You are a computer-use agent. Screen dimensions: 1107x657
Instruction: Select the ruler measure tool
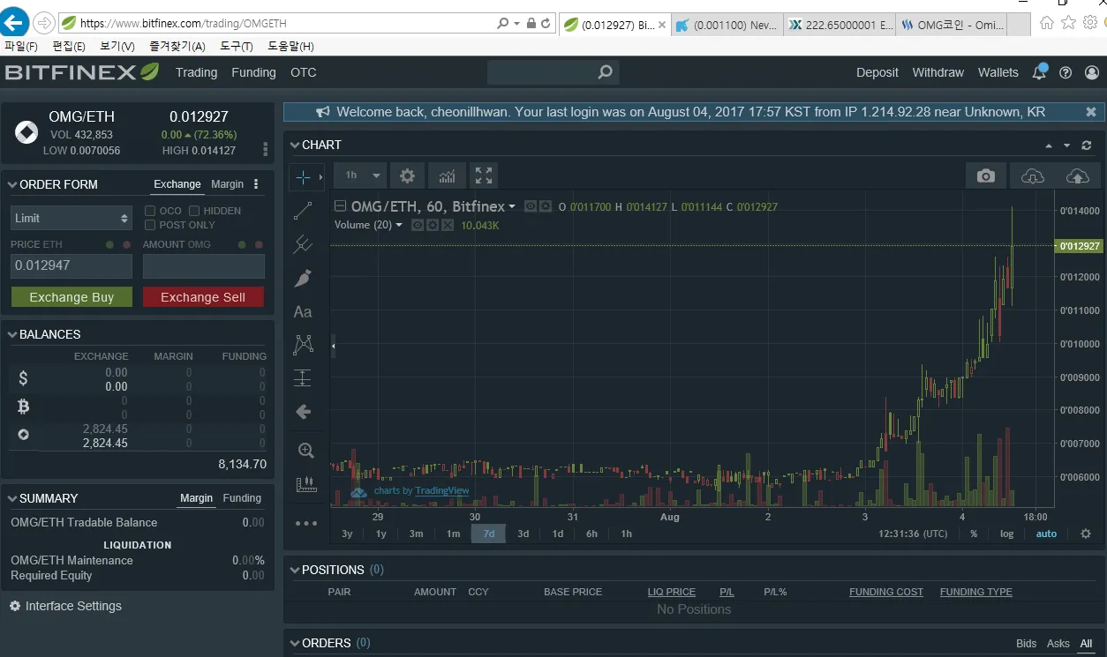[305, 483]
